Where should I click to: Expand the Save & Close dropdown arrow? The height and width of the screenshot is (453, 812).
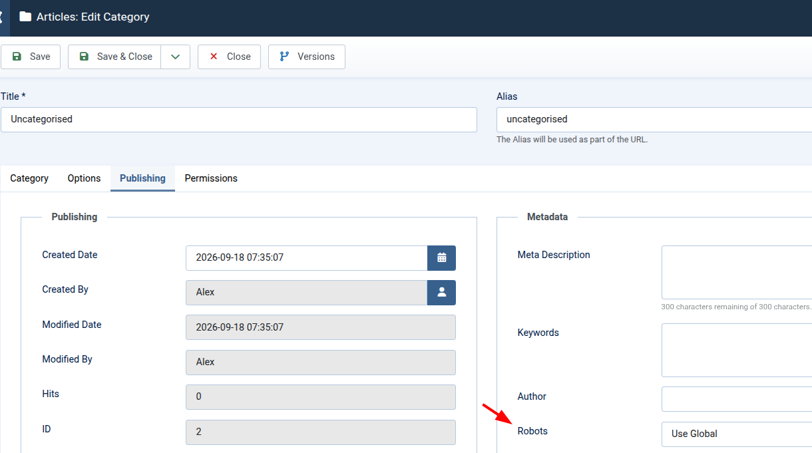point(175,57)
